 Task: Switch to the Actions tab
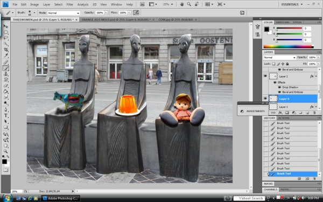(x=284, y=118)
